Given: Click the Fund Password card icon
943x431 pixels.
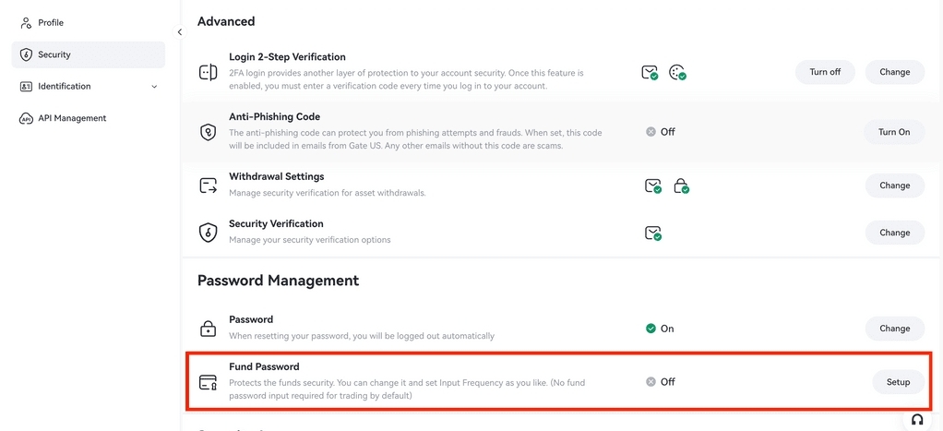Looking at the screenshot, I should click(x=208, y=382).
